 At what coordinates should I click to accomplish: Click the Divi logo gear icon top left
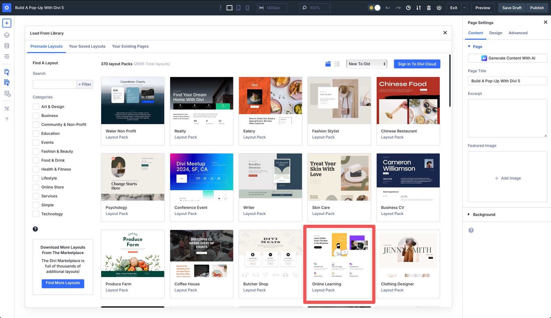click(x=7, y=8)
